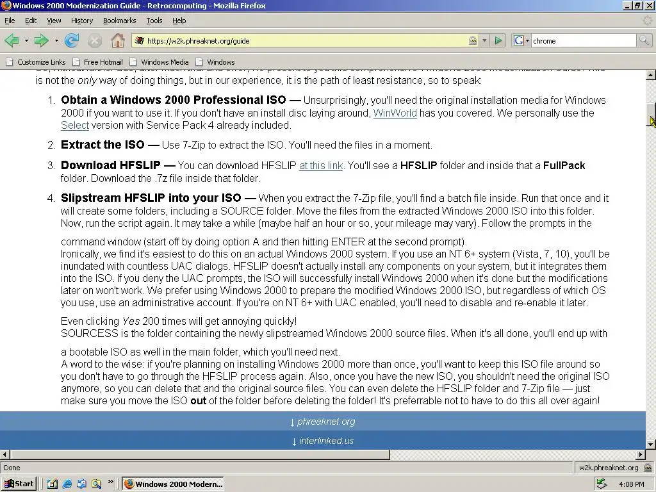Click the 'Download HFSLIP' heading
The image size is (656, 492).
[110, 165]
